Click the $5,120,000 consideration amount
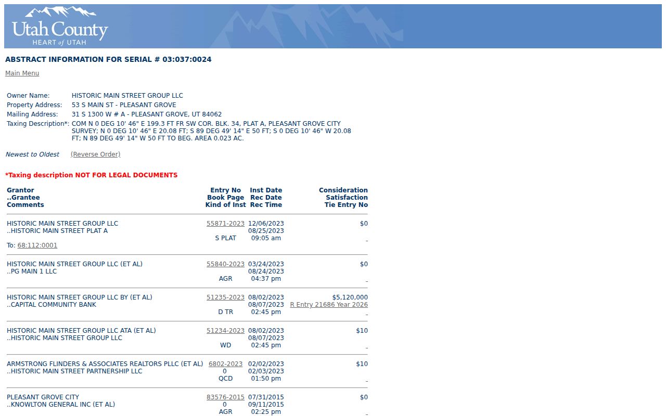The height and width of the screenshot is (416, 666). 350,297
